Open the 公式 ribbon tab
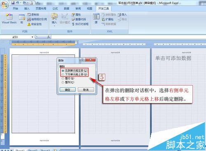 click(x=55, y=9)
